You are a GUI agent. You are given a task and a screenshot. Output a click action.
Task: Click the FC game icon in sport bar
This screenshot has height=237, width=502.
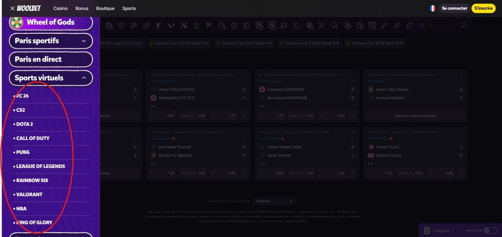pos(422,26)
